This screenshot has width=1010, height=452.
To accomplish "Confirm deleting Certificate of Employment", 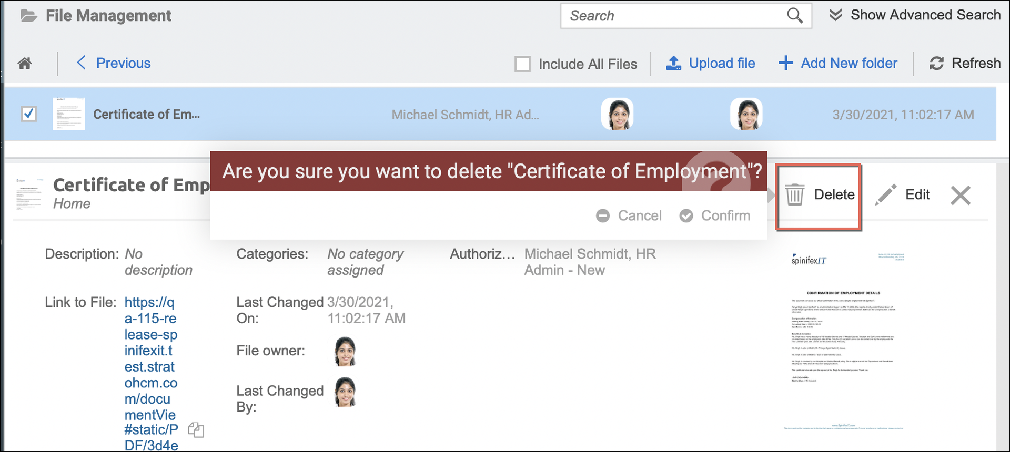I will [715, 215].
